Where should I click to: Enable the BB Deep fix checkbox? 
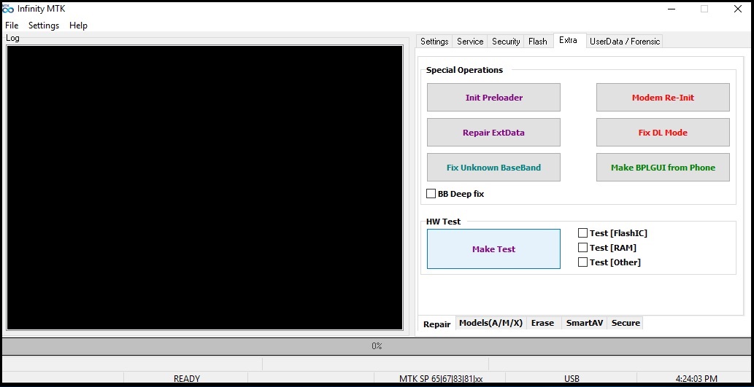[431, 194]
